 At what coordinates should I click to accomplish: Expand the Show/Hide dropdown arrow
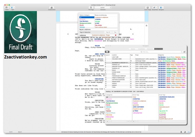(156, 8)
